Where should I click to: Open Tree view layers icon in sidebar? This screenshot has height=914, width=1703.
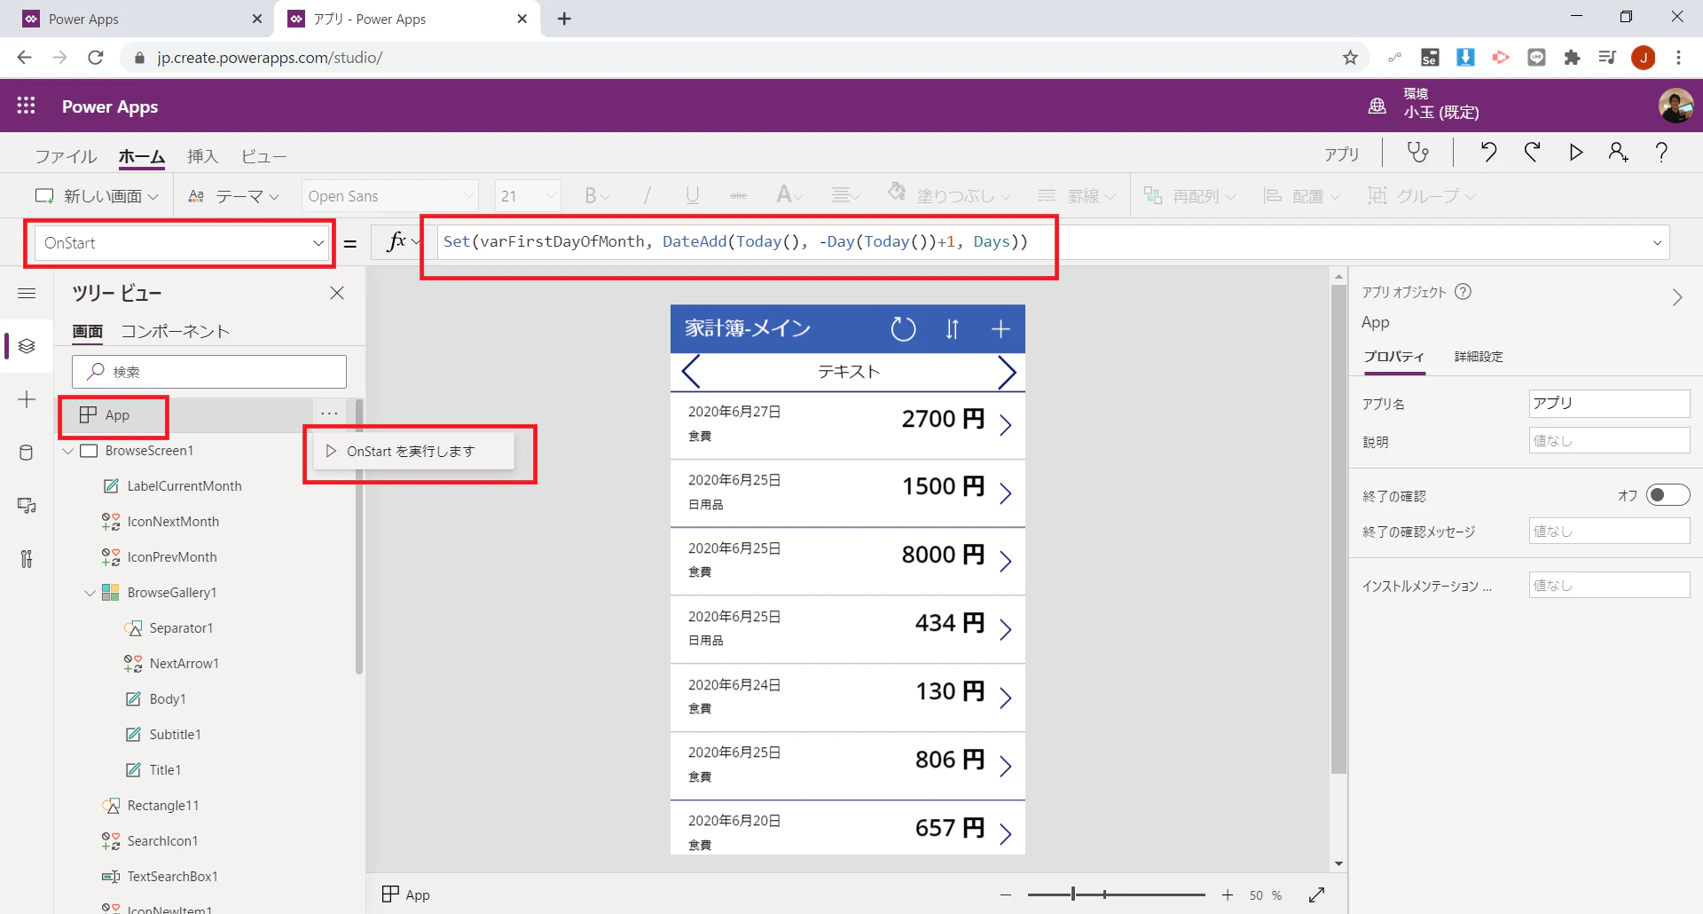click(27, 346)
